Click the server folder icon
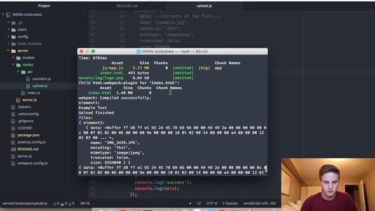Screen dimensions: 375x211 13,51
